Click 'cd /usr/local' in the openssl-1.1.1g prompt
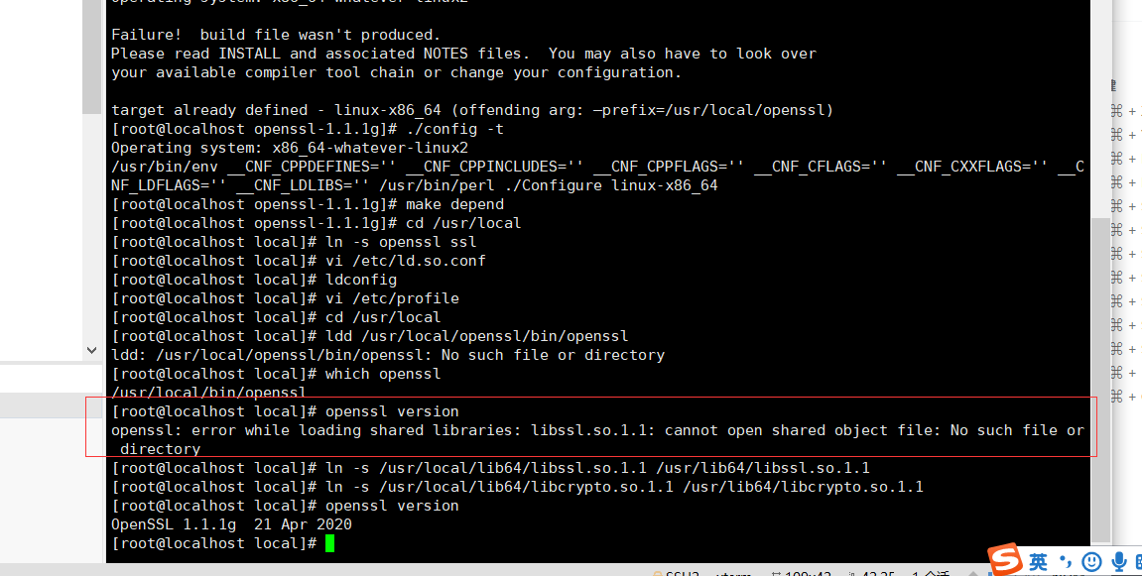1142x576 pixels. [463, 223]
